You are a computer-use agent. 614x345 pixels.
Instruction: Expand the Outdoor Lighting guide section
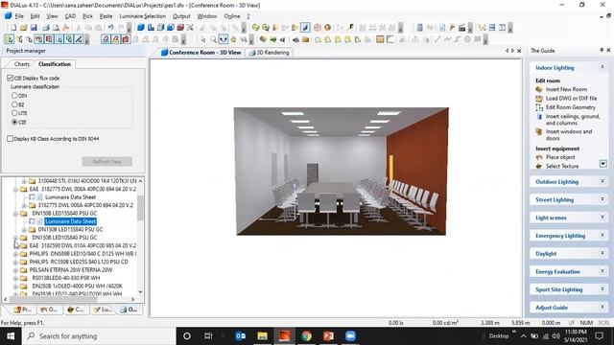tap(602, 181)
